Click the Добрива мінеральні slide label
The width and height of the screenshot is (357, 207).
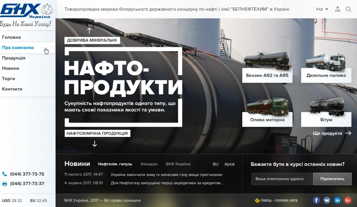point(92,40)
